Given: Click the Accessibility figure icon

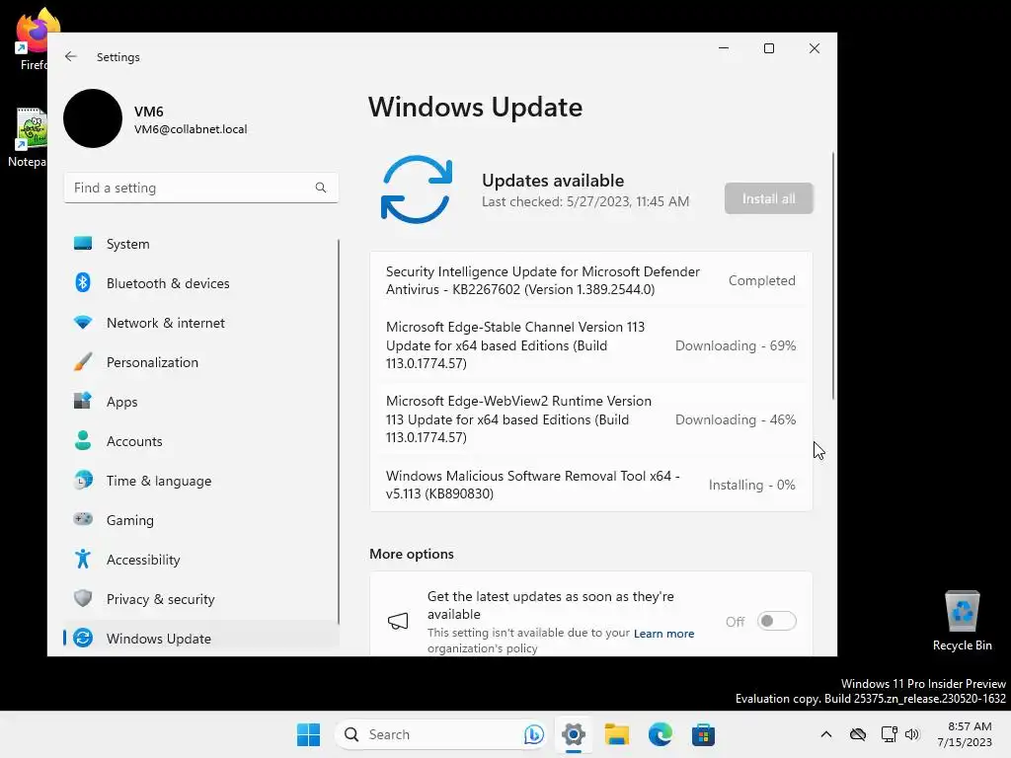Looking at the screenshot, I should pos(83,559).
